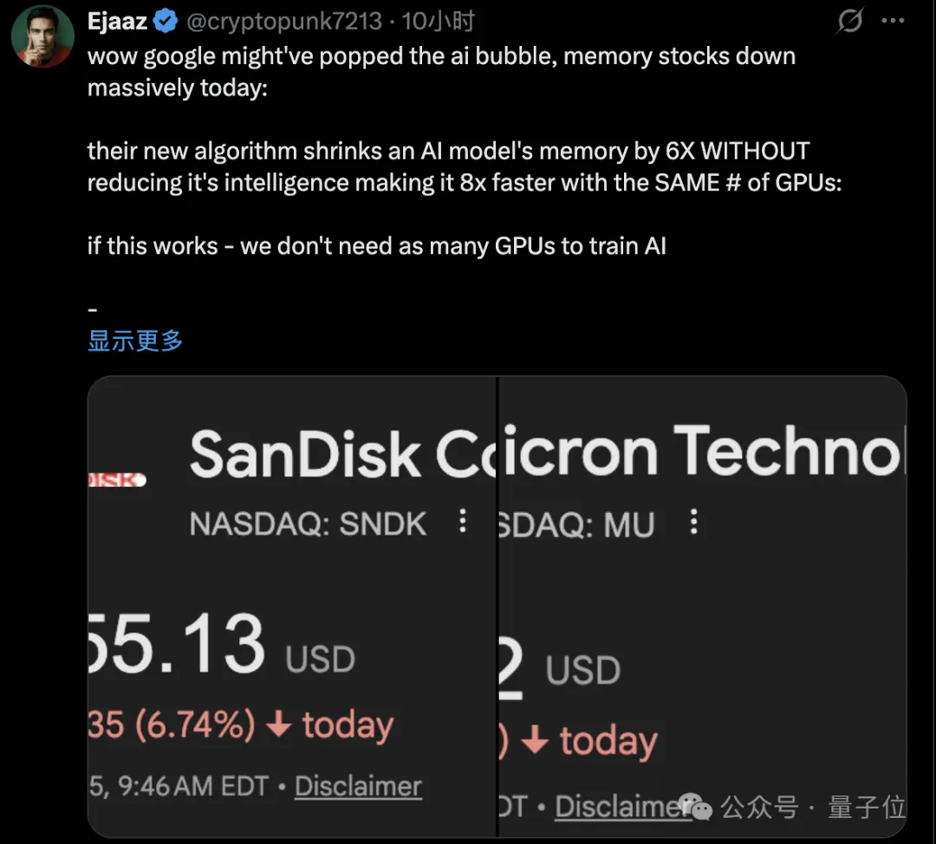Click the 公众号 量子位 watermark text

[x=813, y=808]
